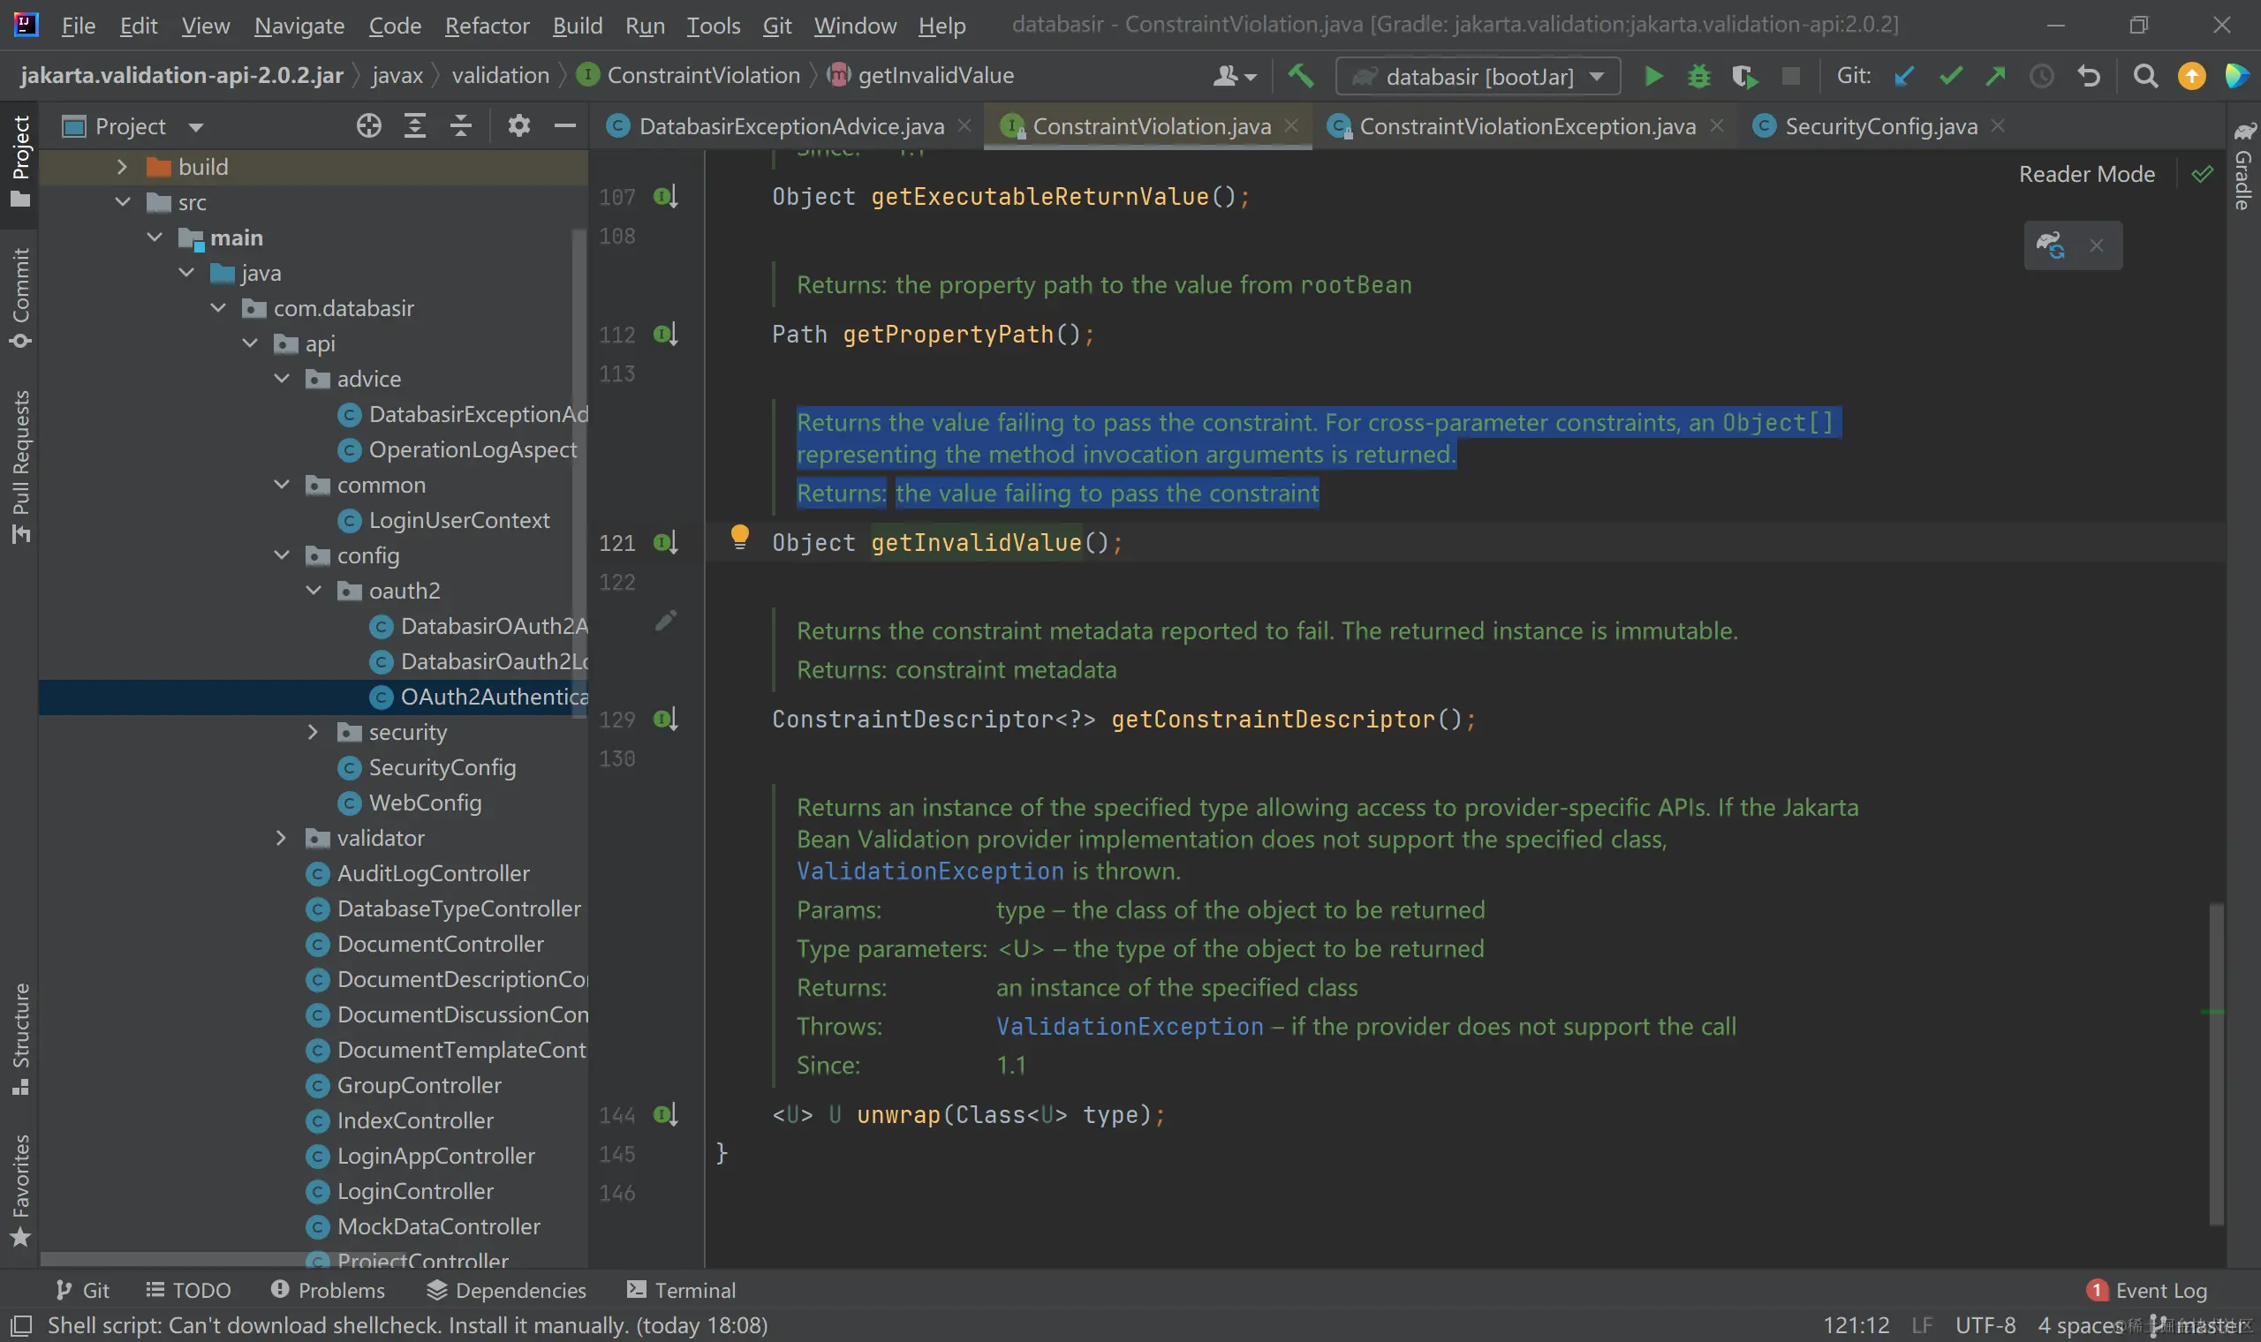This screenshot has width=2261, height=1342.
Task: Click the ValidationException link in Throws
Action: click(x=1129, y=1027)
